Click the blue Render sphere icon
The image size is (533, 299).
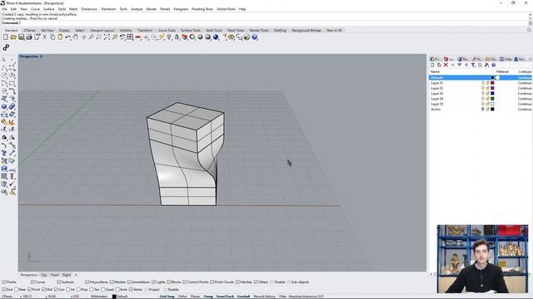coord(216,37)
